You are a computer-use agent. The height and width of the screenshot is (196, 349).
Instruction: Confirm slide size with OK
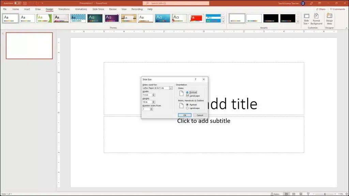(x=184, y=115)
